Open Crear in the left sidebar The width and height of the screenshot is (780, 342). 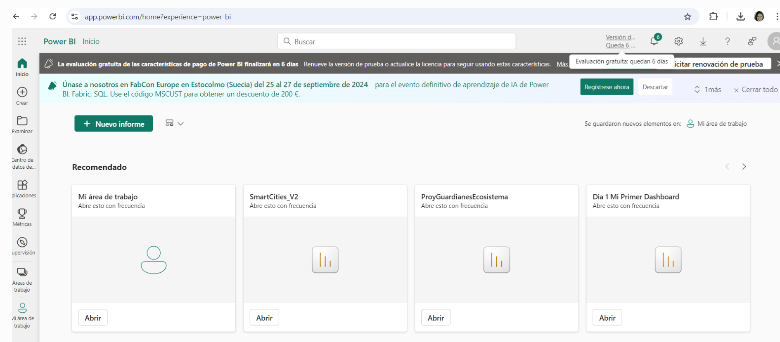click(22, 96)
